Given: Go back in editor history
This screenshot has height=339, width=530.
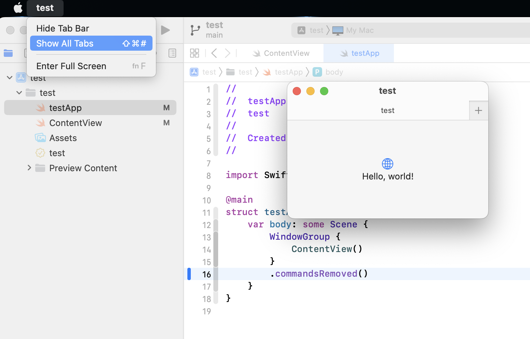Looking at the screenshot, I should pyautogui.click(x=214, y=53).
